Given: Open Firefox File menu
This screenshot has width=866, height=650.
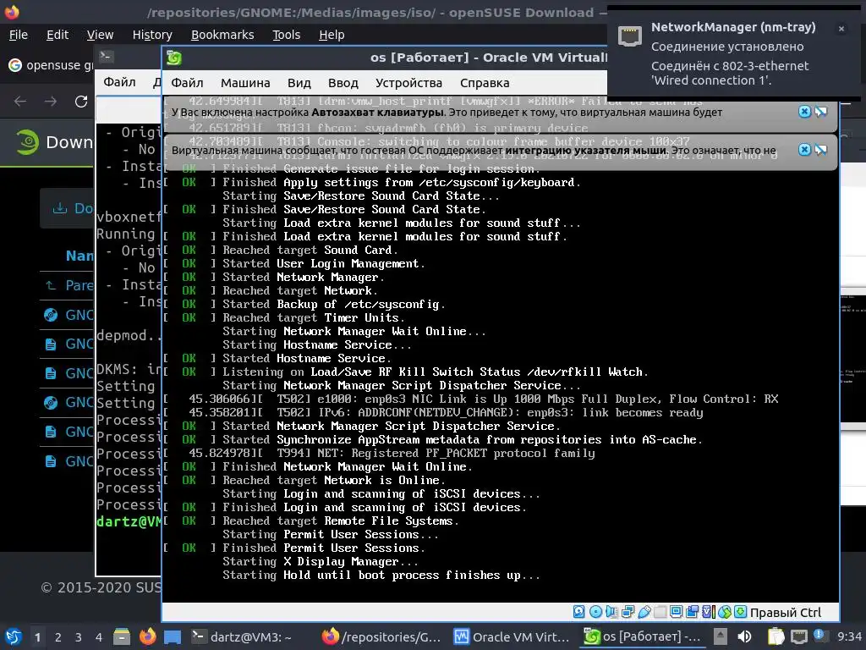Looking at the screenshot, I should tap(19, 35).
